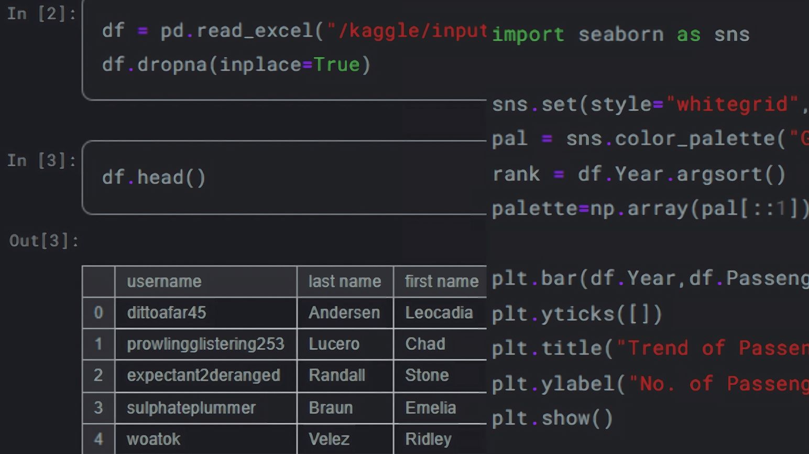Select the woatok username cell
Image resolution: width=809 pixels, height=454 pixels.
point(206,439)
